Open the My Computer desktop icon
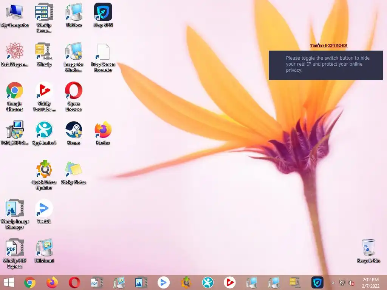 click(15, 15)
